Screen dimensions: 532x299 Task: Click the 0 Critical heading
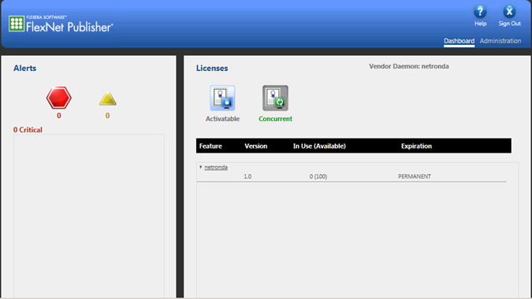28,130
